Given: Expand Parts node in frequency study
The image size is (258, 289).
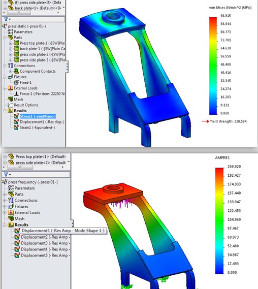Looking at the screenshot, I should (x=5, y=194).
